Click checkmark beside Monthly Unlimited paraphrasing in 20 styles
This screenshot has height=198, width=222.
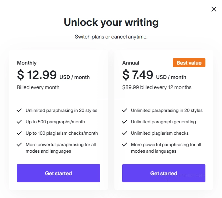[x=19, y=111]
